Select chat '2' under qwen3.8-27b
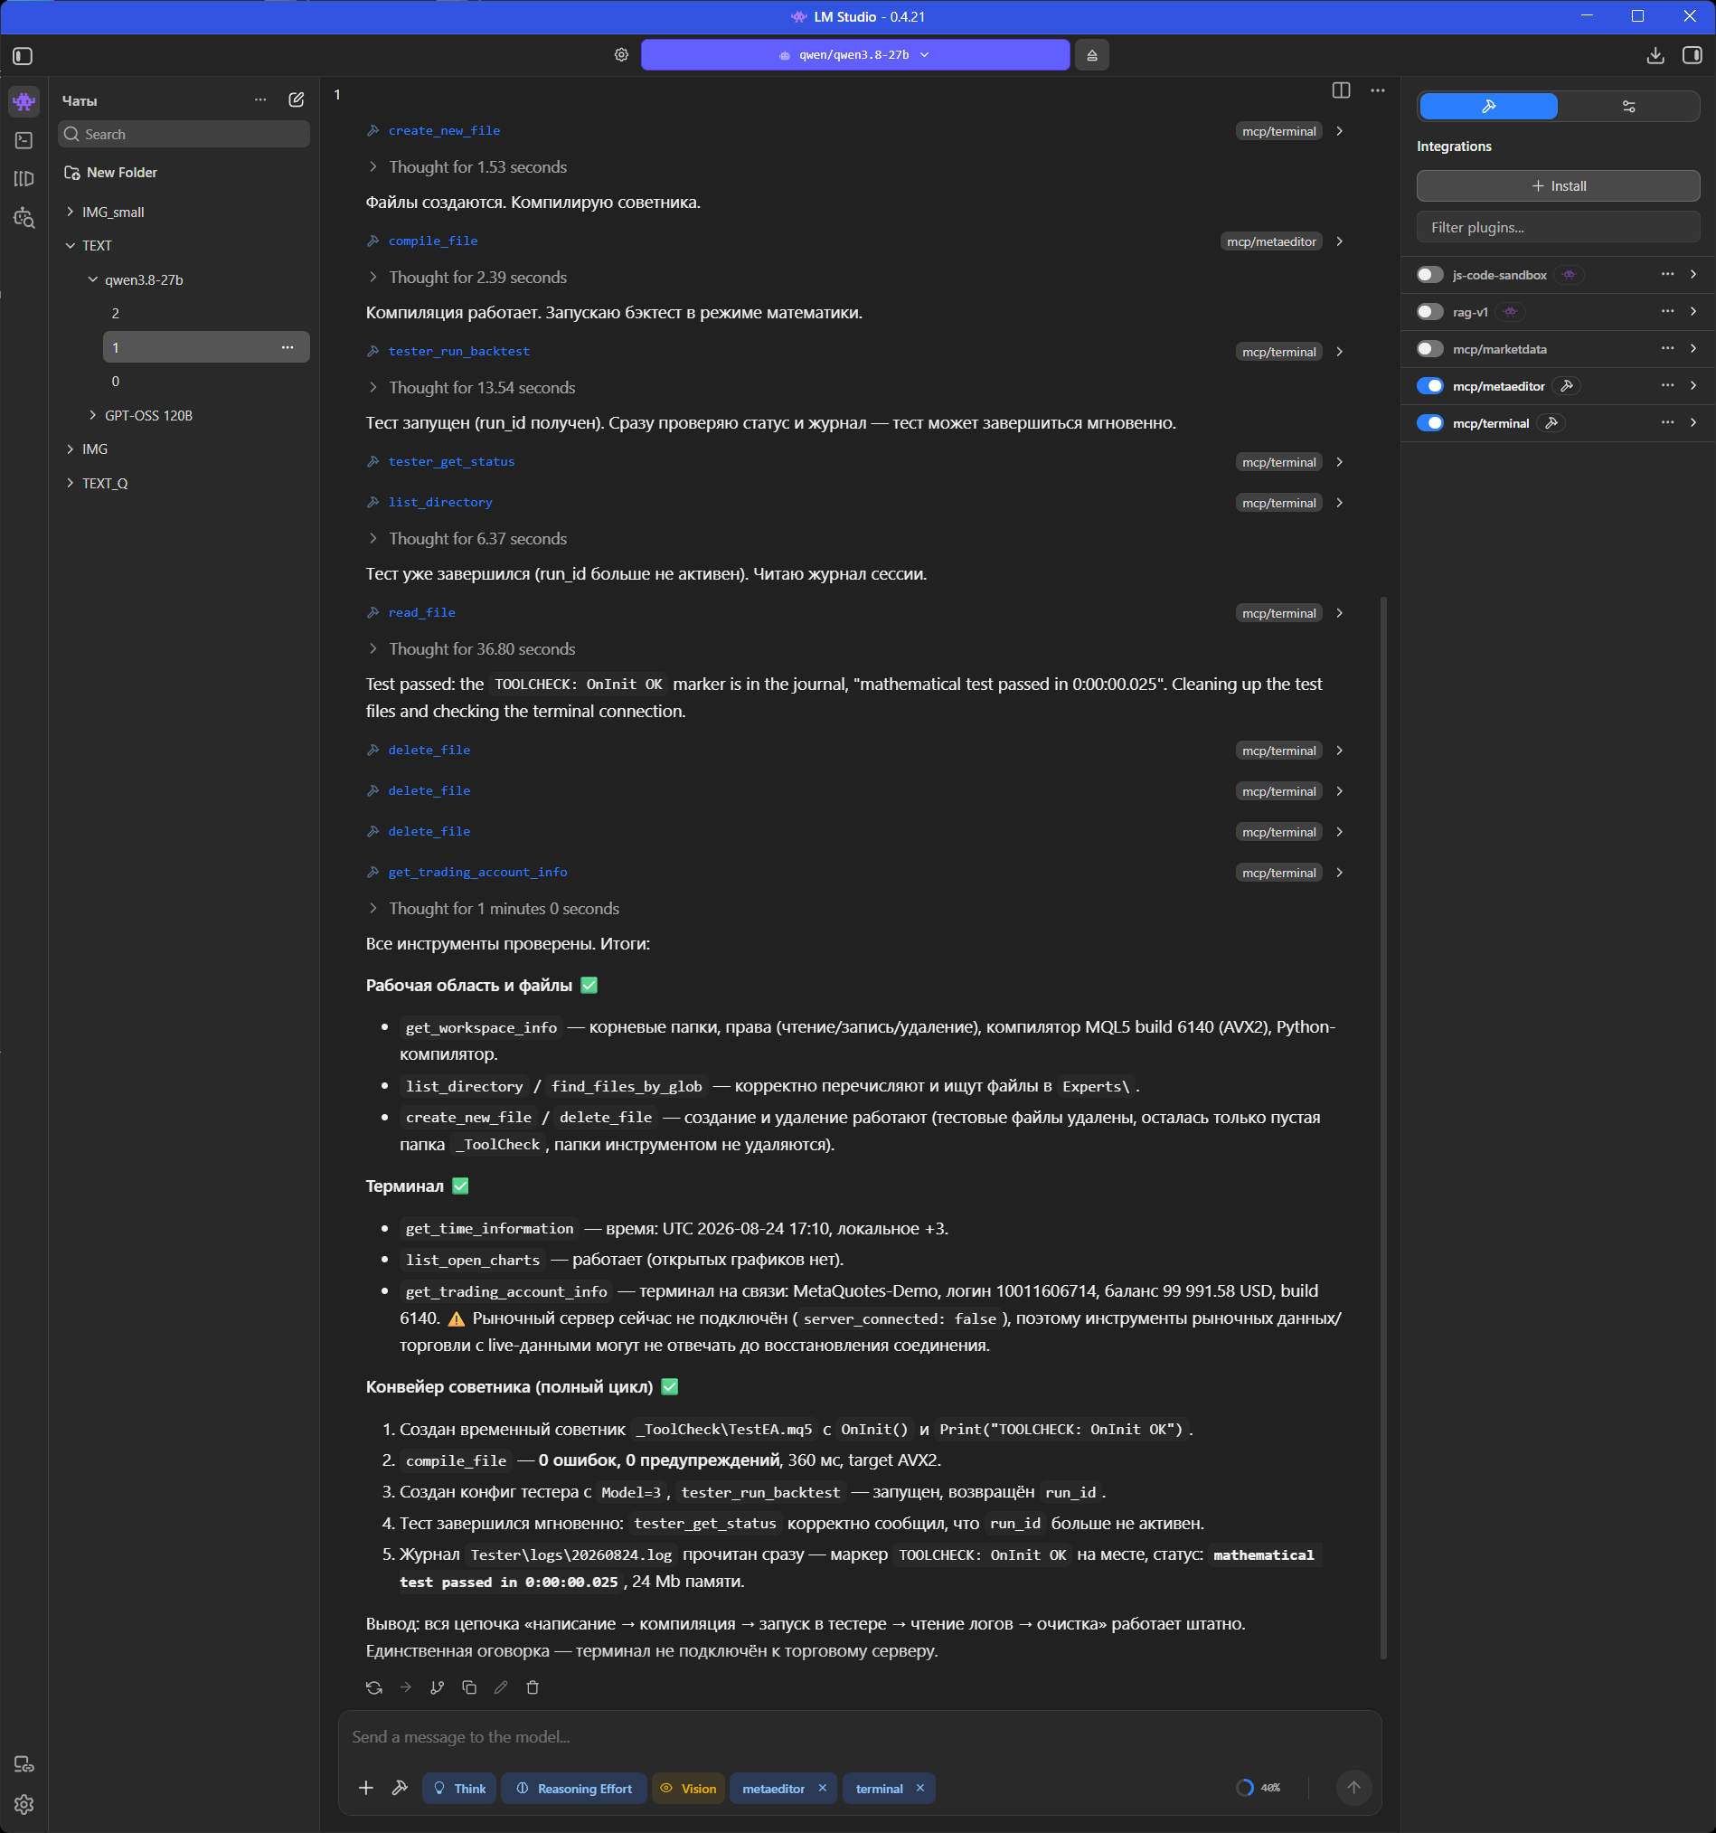 205,314
